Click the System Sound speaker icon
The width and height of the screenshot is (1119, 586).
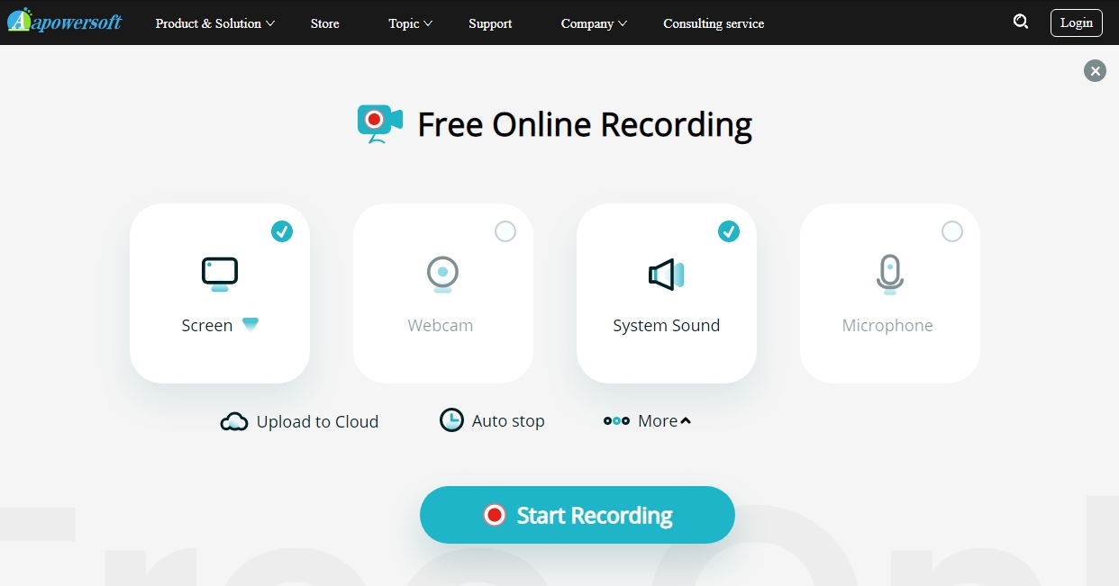click(664, 275)
